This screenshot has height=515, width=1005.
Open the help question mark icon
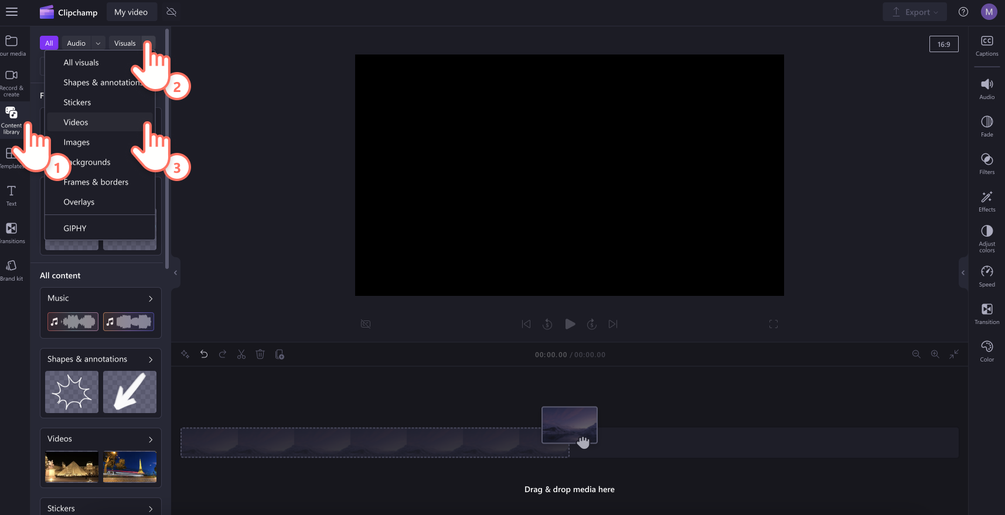[963, 12]
